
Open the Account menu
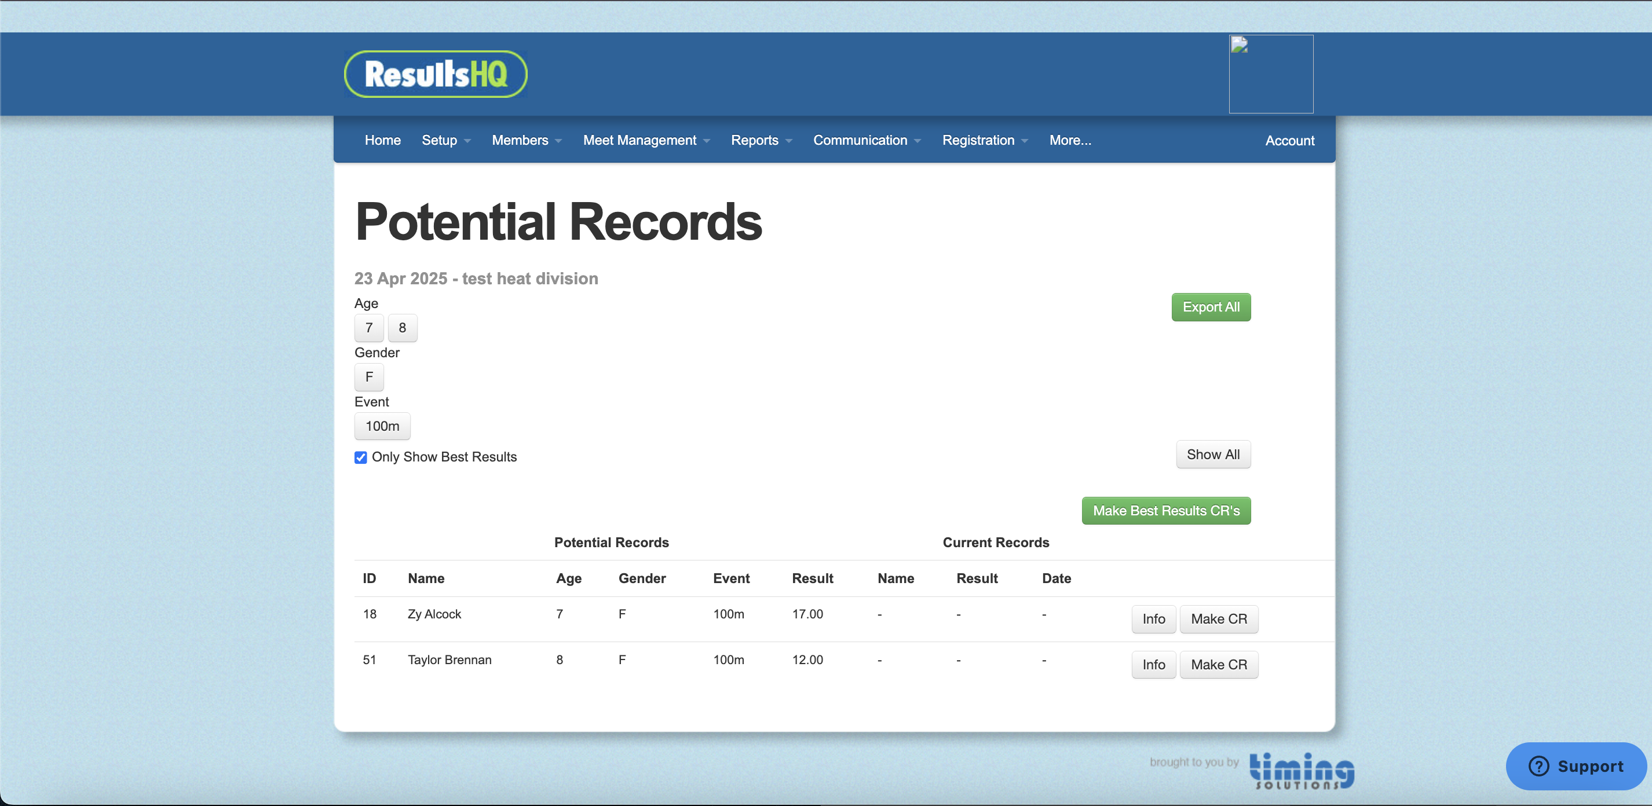[1289, 141]
